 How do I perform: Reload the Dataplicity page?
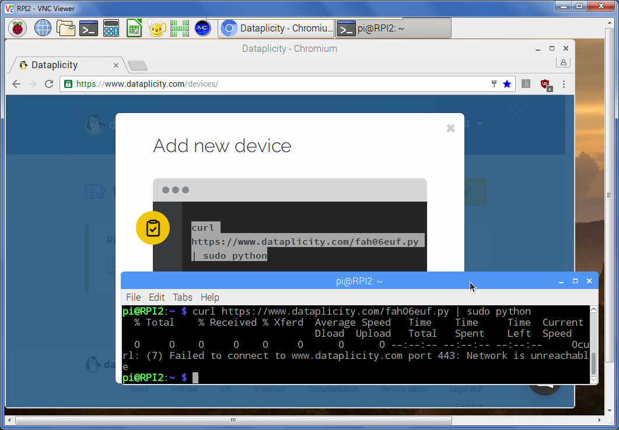coord(50,84)
